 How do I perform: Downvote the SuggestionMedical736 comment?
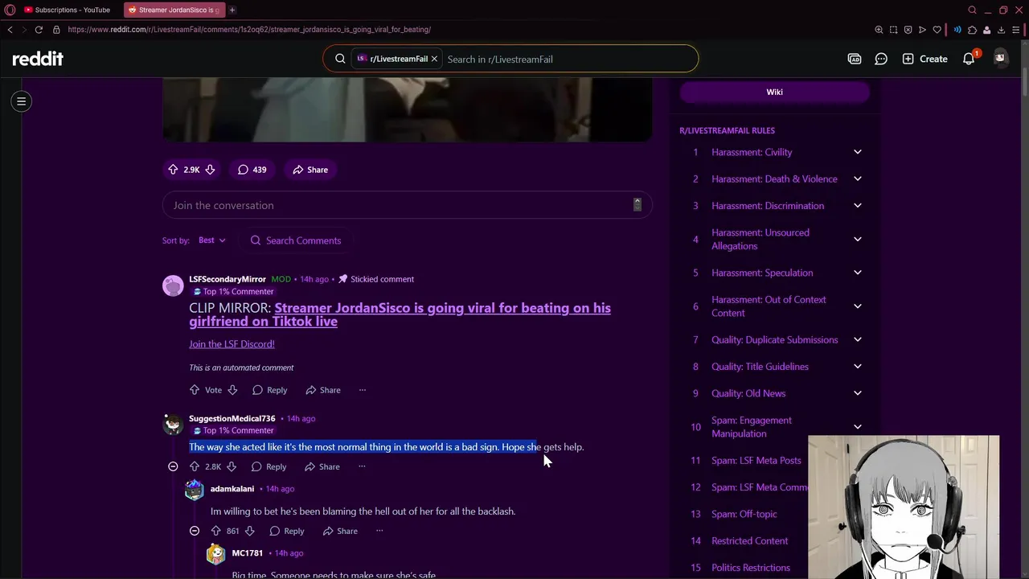tap(232, 466)
